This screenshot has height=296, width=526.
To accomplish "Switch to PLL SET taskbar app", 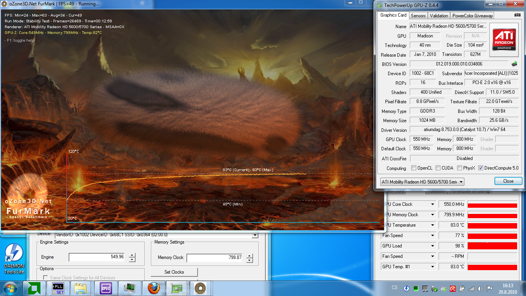I will 58,288.
